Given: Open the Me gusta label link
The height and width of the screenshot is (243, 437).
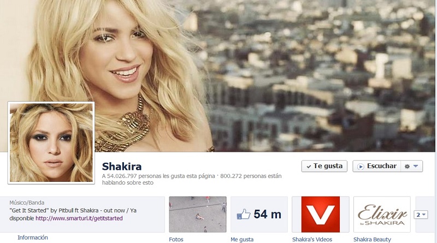Looking at the screenshot, I should [x=242, y=239].
